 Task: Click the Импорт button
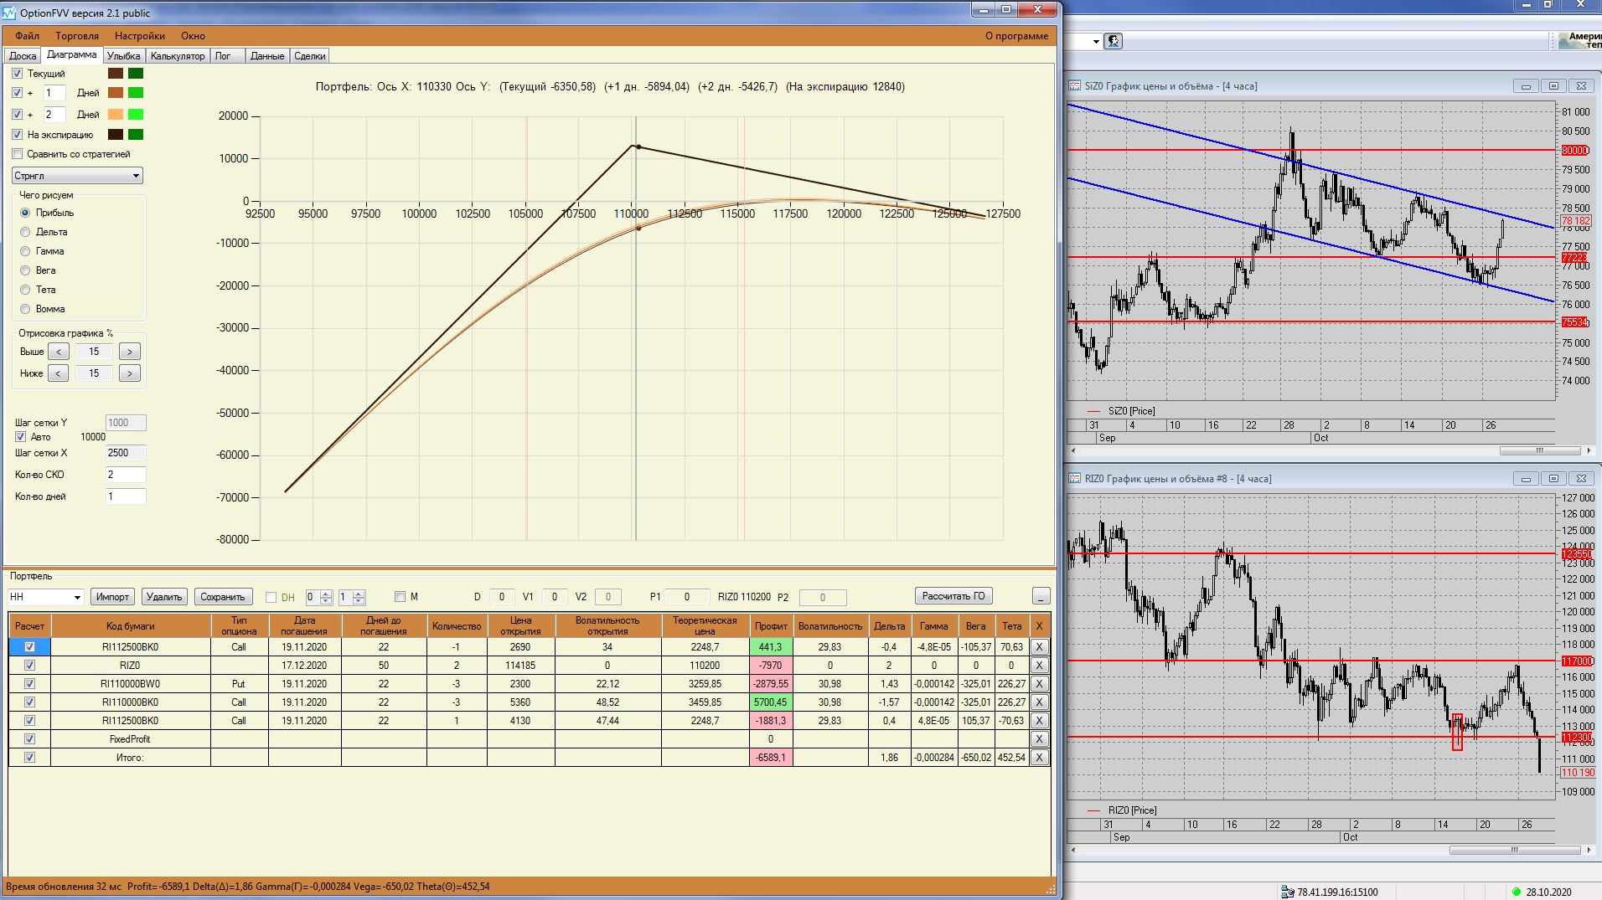coord(112,597)
